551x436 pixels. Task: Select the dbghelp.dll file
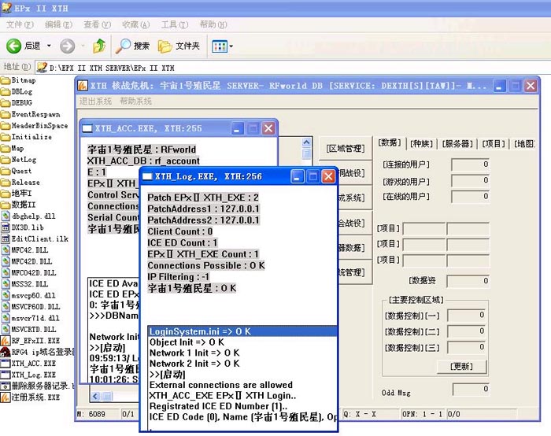(x=33, y=216)
